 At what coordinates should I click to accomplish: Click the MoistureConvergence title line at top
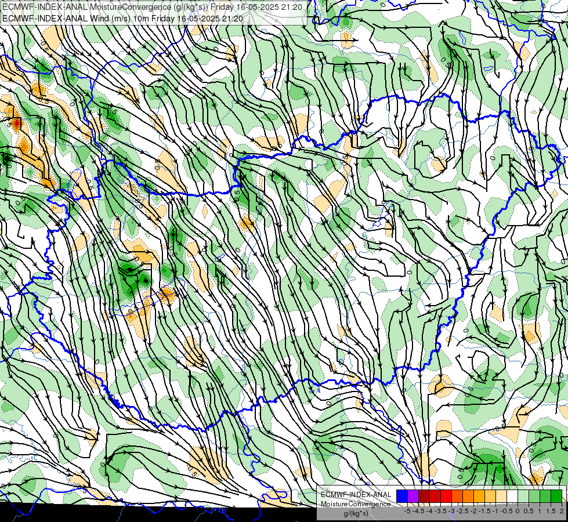[x=152, y=6]
